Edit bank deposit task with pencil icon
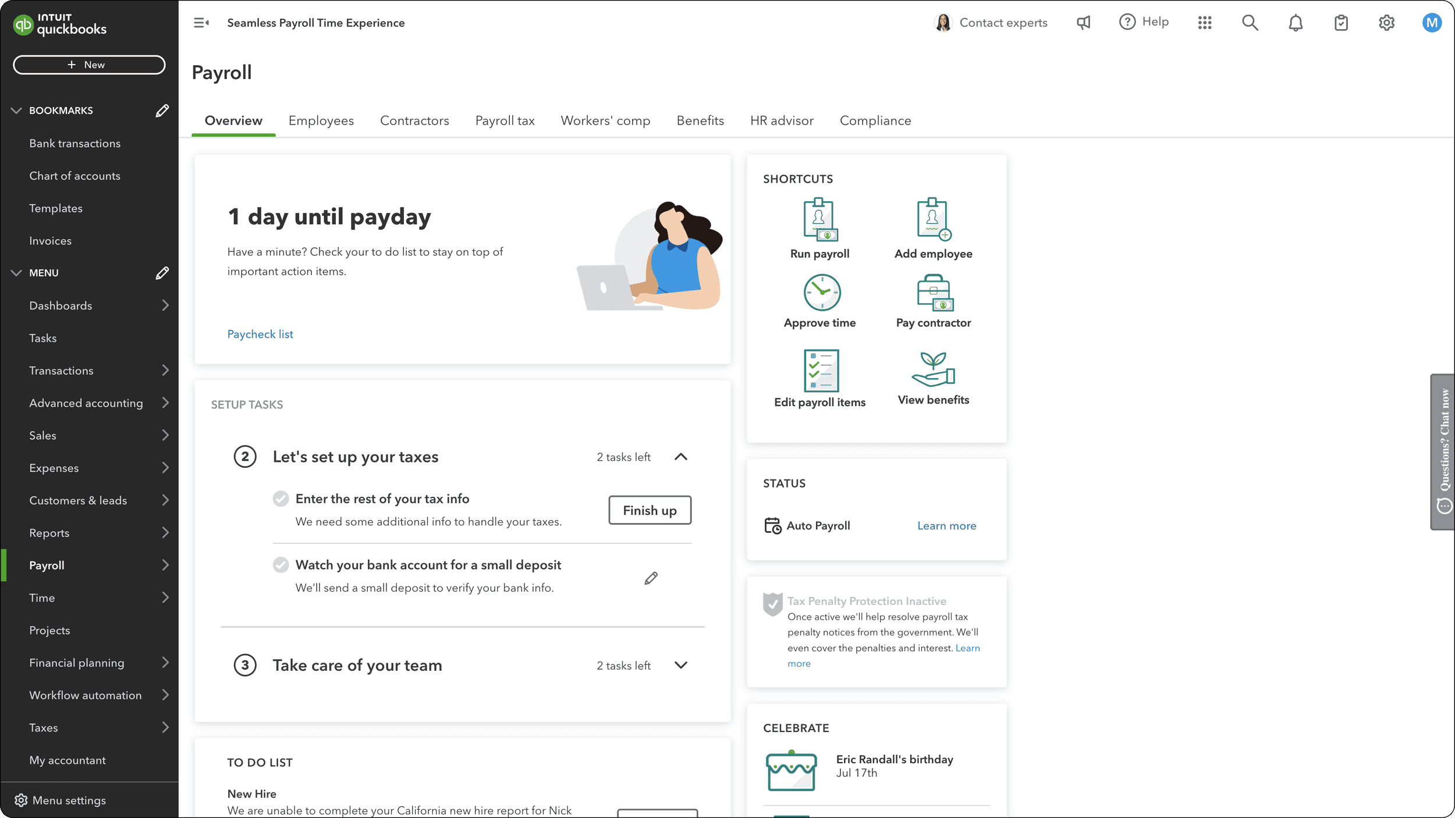1455x818 pixels. (x=651, y=578)
